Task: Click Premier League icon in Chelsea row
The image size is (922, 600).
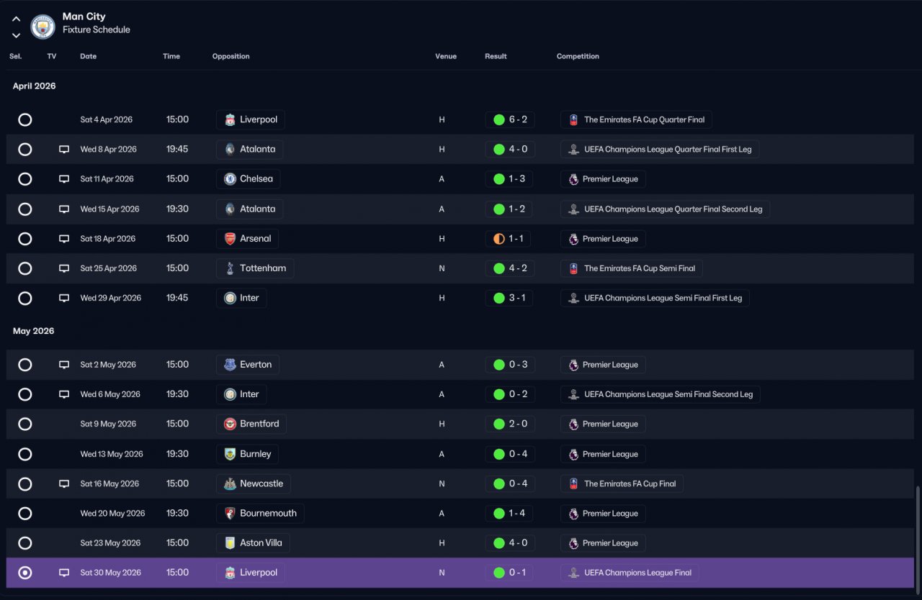Action: pos(573,179)
